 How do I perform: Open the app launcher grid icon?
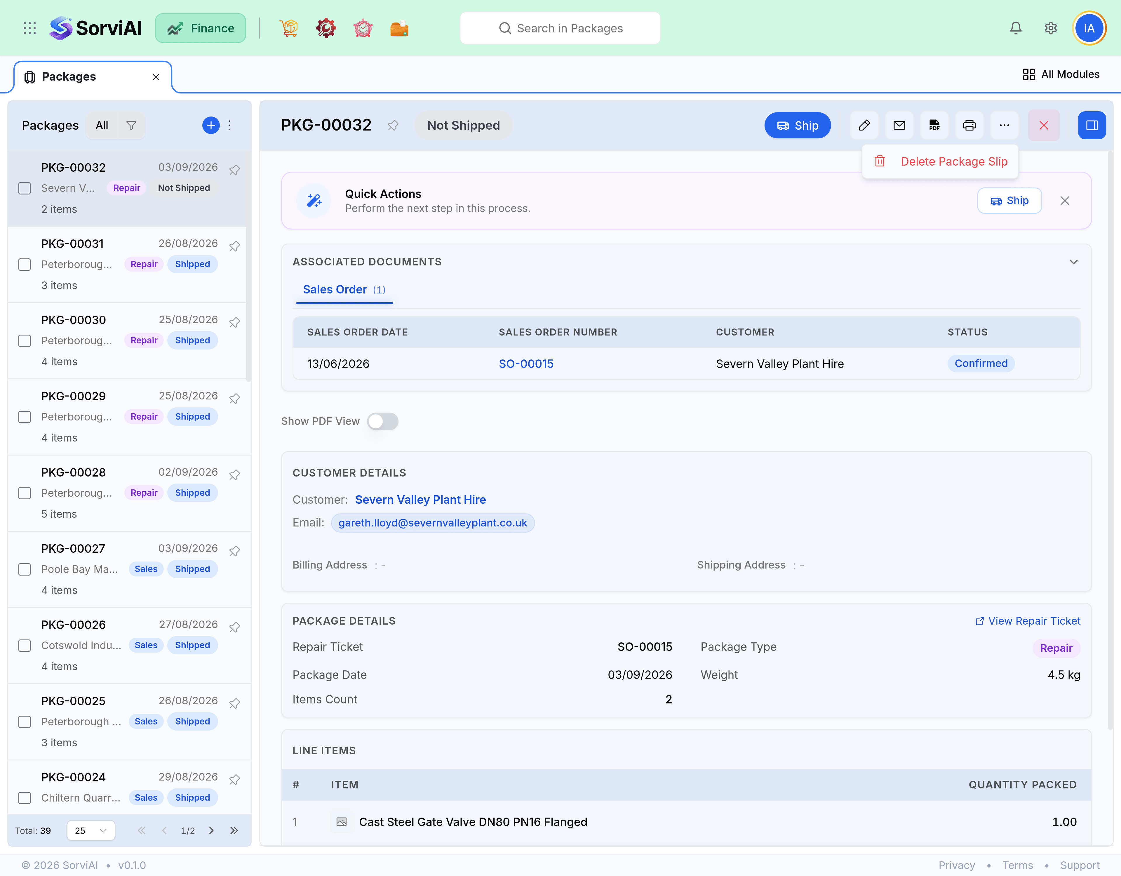(x=30, y=28)
